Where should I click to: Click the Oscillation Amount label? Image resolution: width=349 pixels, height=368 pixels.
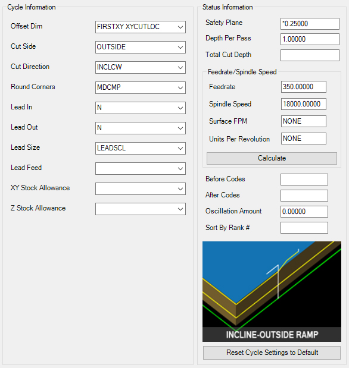coord(233,211)
